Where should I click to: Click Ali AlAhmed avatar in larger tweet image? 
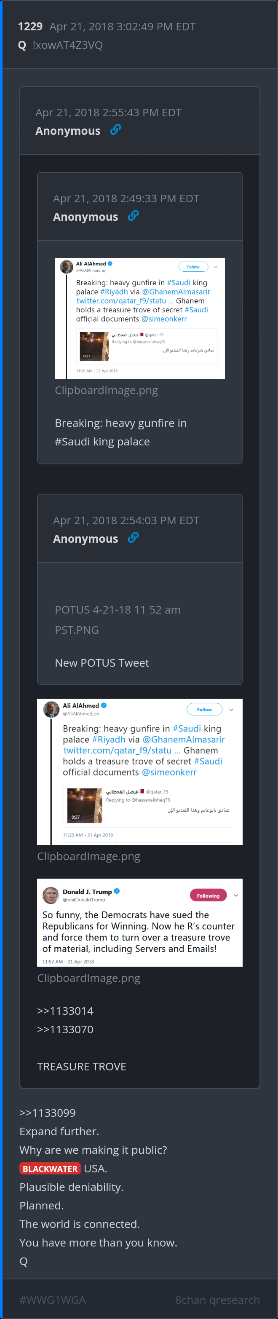click(x=51, y=709)
